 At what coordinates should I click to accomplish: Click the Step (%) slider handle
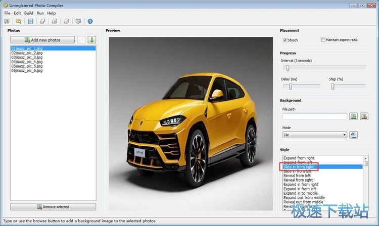(333, 86)
